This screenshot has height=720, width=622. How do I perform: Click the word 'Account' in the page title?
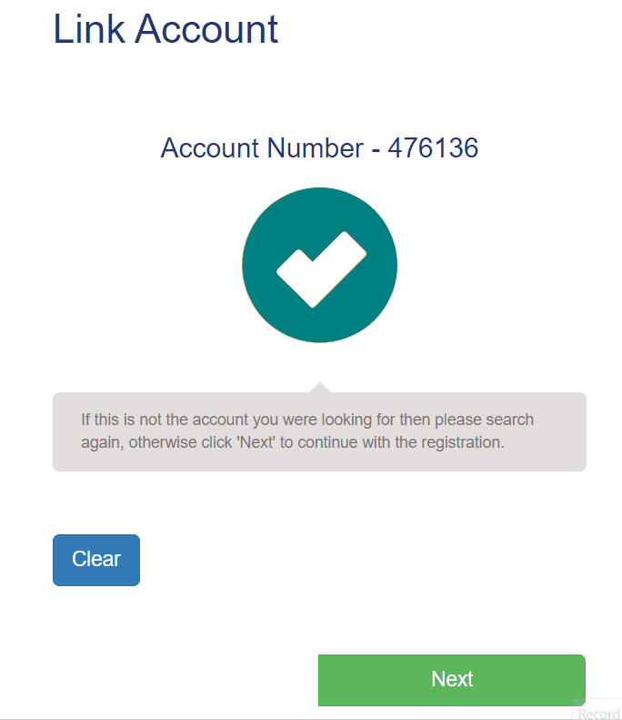tap(206, 29)
